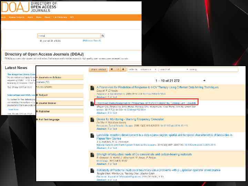Click document icon beside Landslide inventory article

point(92,136)
